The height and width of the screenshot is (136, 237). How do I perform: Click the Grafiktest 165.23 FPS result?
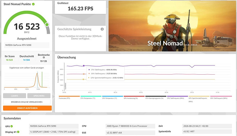point(81,8)
